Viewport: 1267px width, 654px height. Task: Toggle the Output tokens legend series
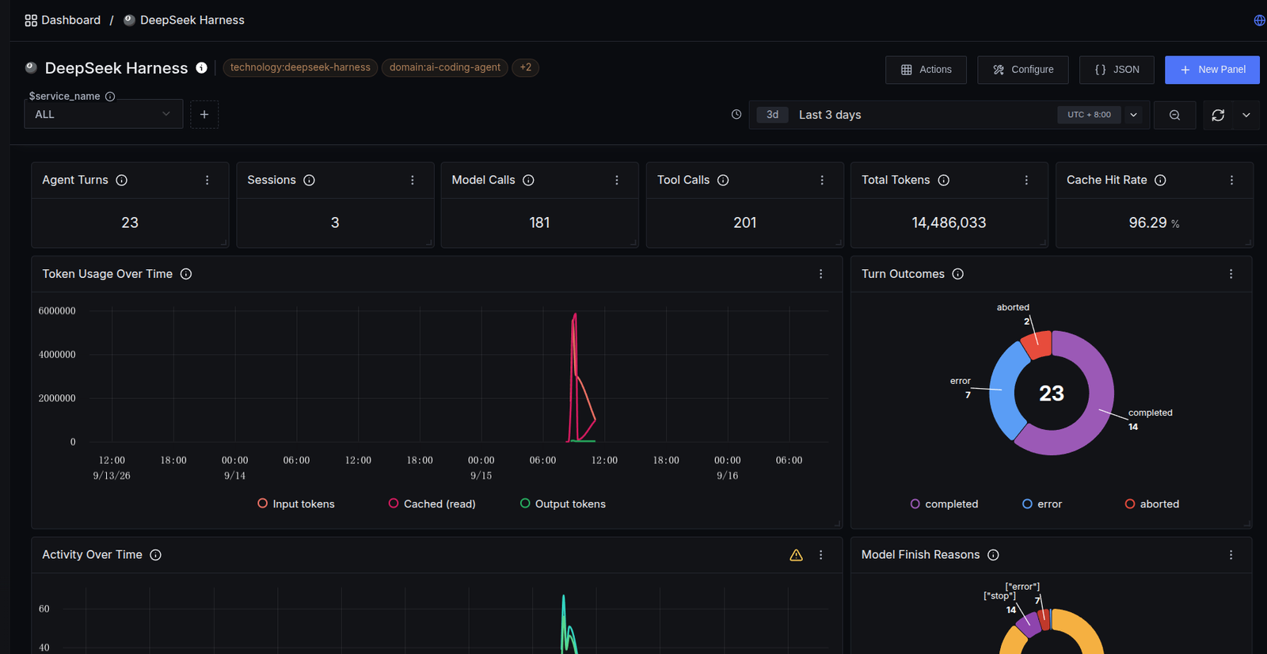click(x=563, y=504)
